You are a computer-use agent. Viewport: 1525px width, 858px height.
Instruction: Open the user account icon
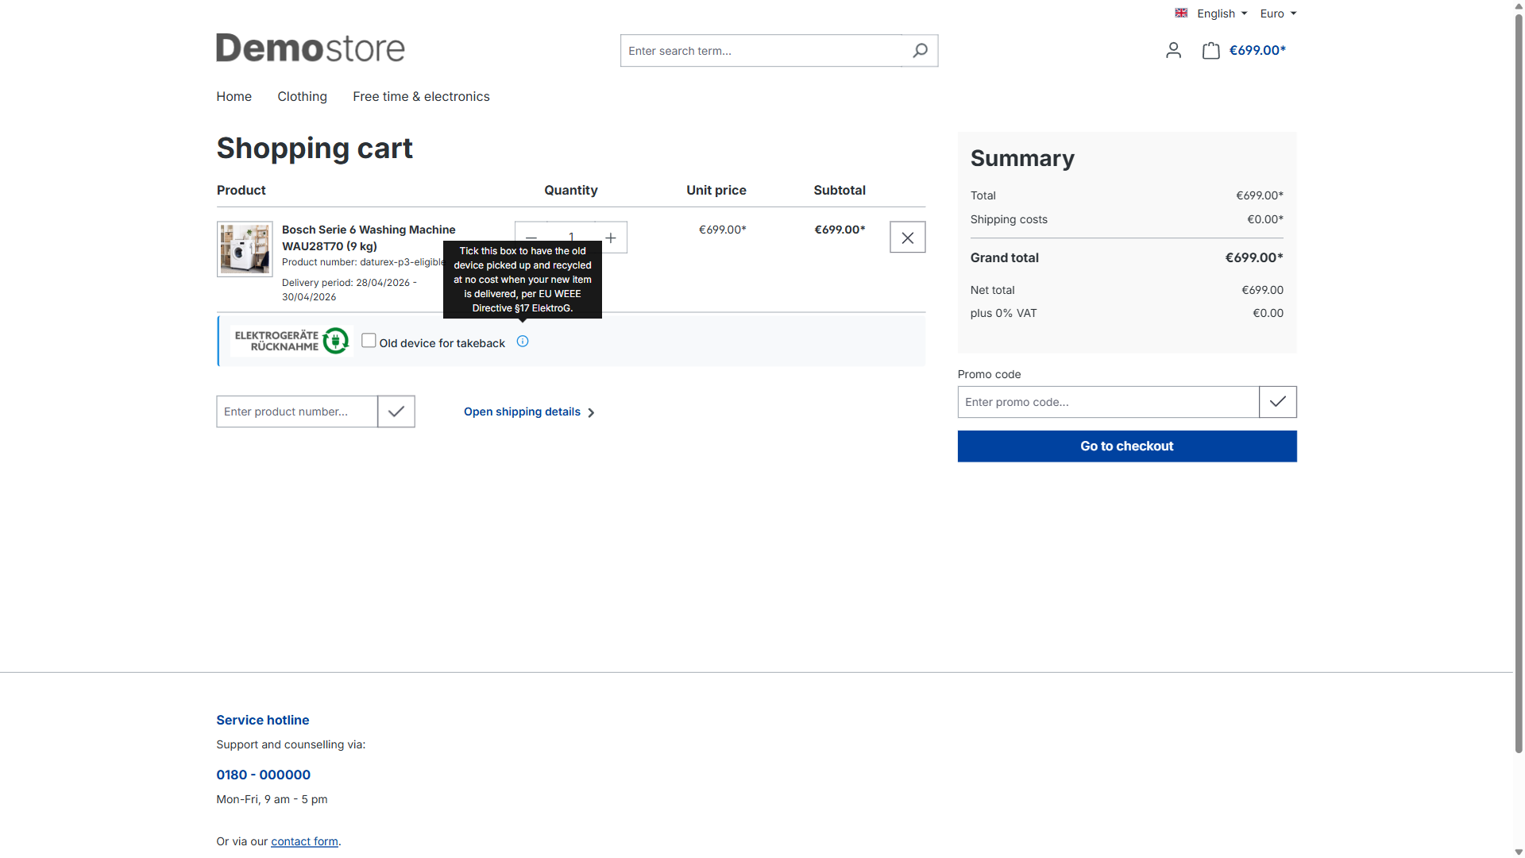(1173, 51)
